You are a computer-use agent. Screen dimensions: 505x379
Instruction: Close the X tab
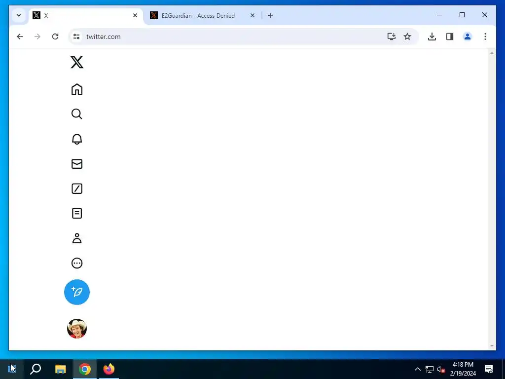click(x=135, y=15)
